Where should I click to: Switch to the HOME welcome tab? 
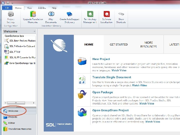coord(89,44)
